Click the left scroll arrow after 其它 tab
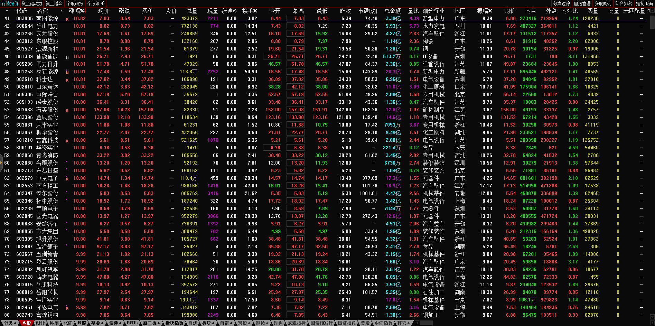 417,323
